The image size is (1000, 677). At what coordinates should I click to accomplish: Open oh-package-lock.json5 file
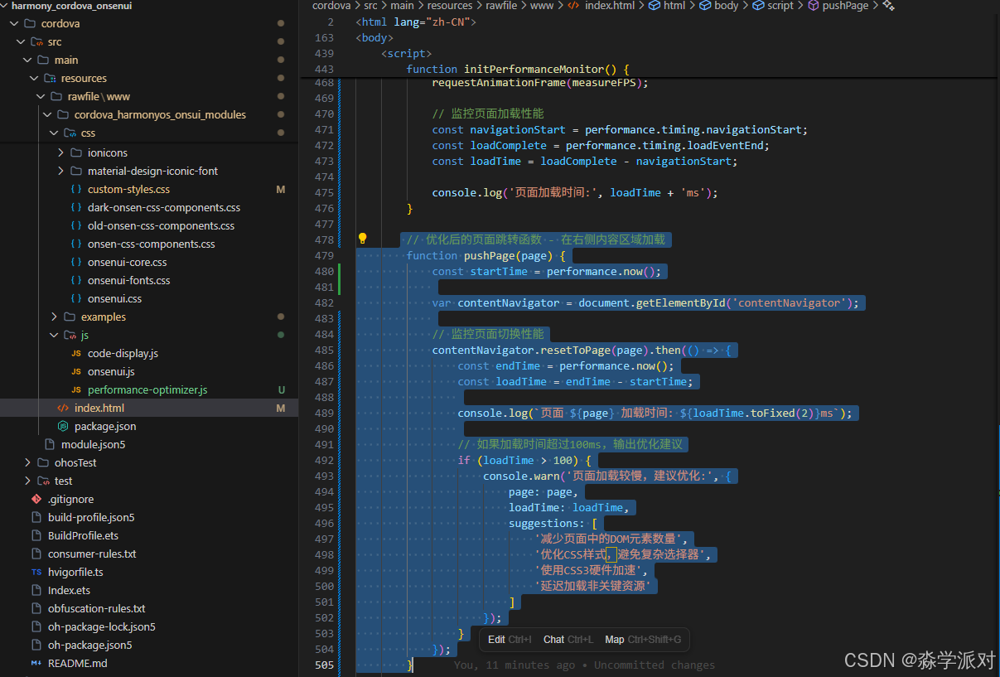pos(102,627)
